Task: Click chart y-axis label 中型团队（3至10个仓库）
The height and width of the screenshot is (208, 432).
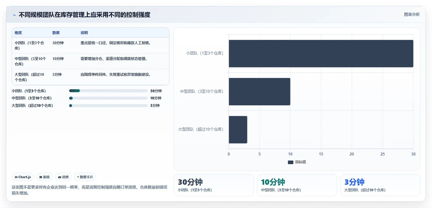Action: pyautogui.click(x=202, y=92)
